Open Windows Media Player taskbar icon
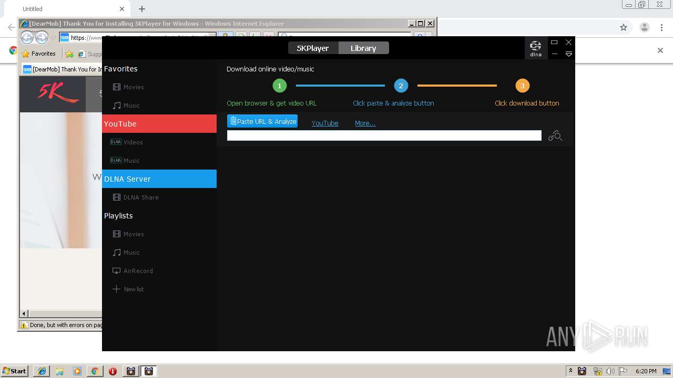Image resolution: width=673 pixels, height=378 pixels. click(77, 371)
